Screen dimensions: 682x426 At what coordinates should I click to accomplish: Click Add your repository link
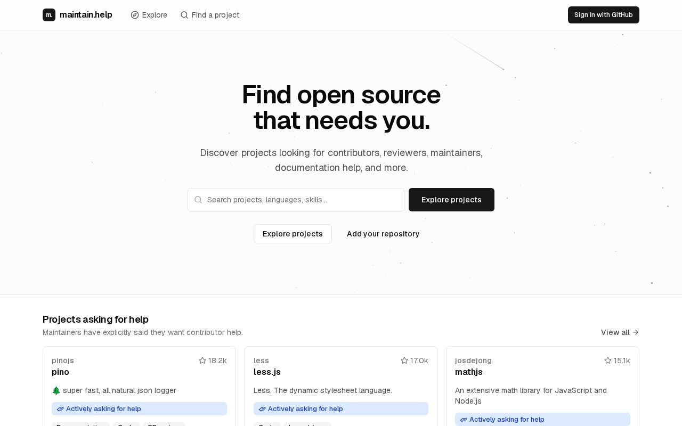(x=383, y=234)
